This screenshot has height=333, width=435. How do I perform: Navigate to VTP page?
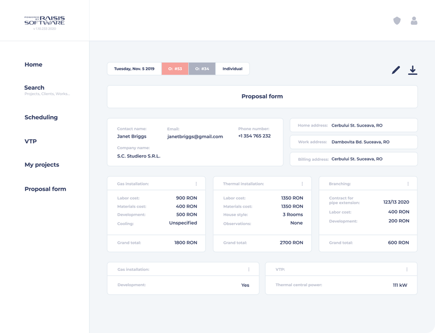point(30,141)
